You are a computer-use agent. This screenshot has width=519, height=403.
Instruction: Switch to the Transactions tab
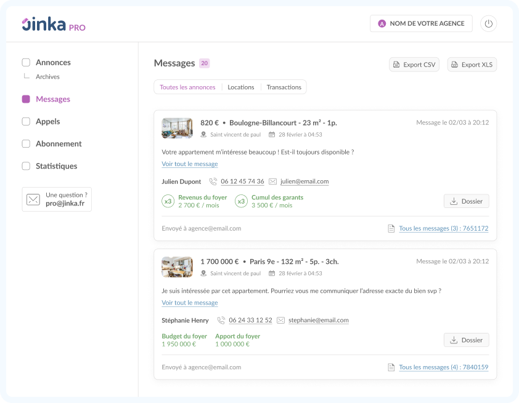[x=284, y=87]
